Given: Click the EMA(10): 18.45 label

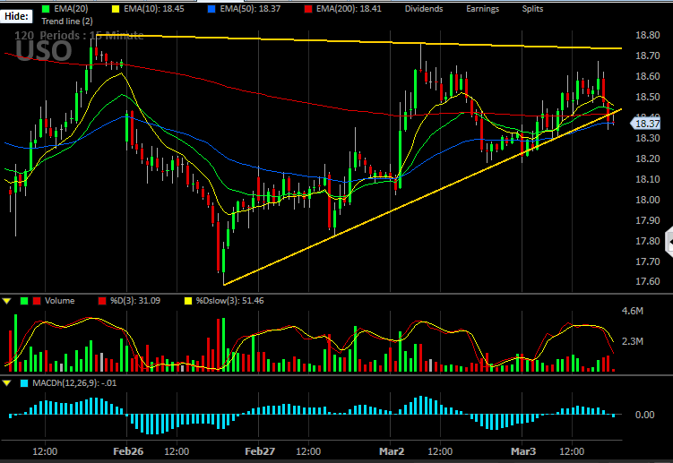Looking at the screenshot, I should tap(153, 9).
